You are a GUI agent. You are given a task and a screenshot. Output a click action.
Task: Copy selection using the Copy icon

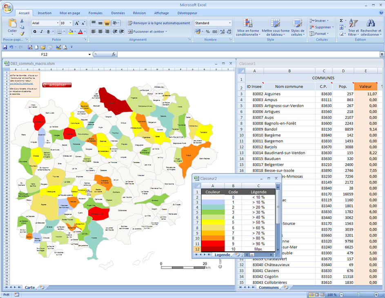pyautogui.click(x=22, y=27)
